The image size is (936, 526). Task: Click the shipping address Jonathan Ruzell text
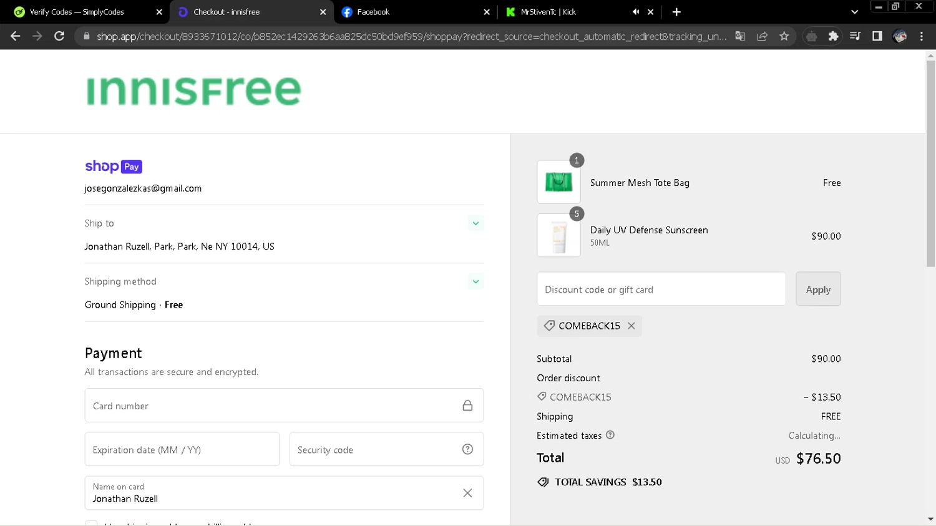179,246
